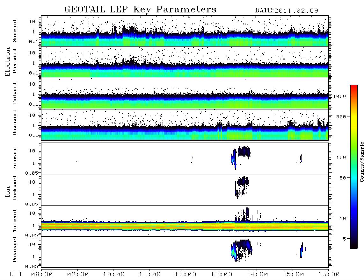Click the Electron Duskward spectrogram plot
The height and width of the screenshot is (280, 364).
tap(185, 62)
